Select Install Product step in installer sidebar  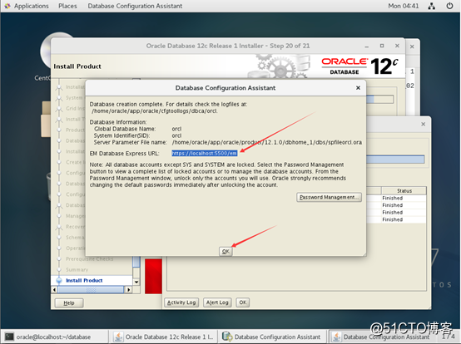pyautogui.click(x=84, y=280)
